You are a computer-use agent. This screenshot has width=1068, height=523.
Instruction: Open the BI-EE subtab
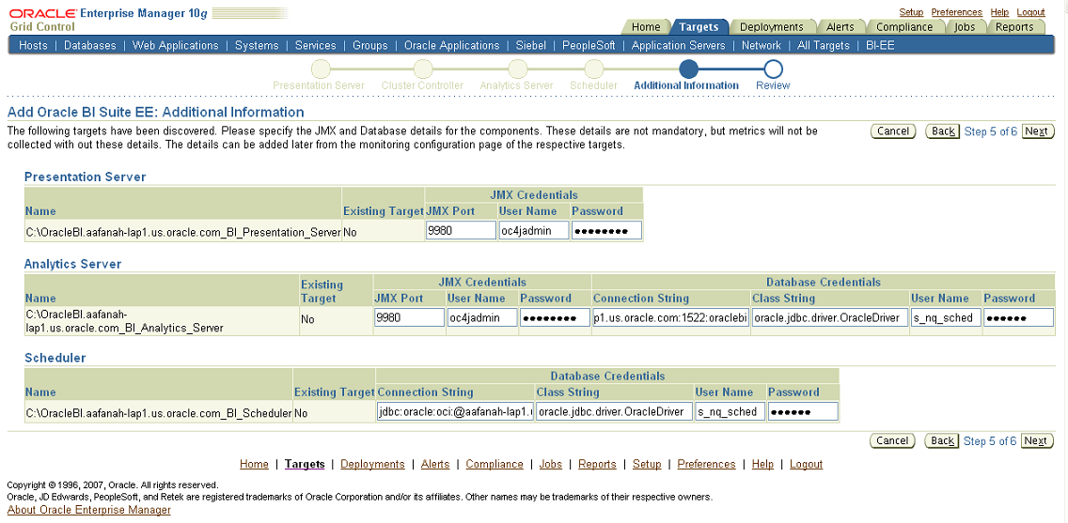pos(880,46)
